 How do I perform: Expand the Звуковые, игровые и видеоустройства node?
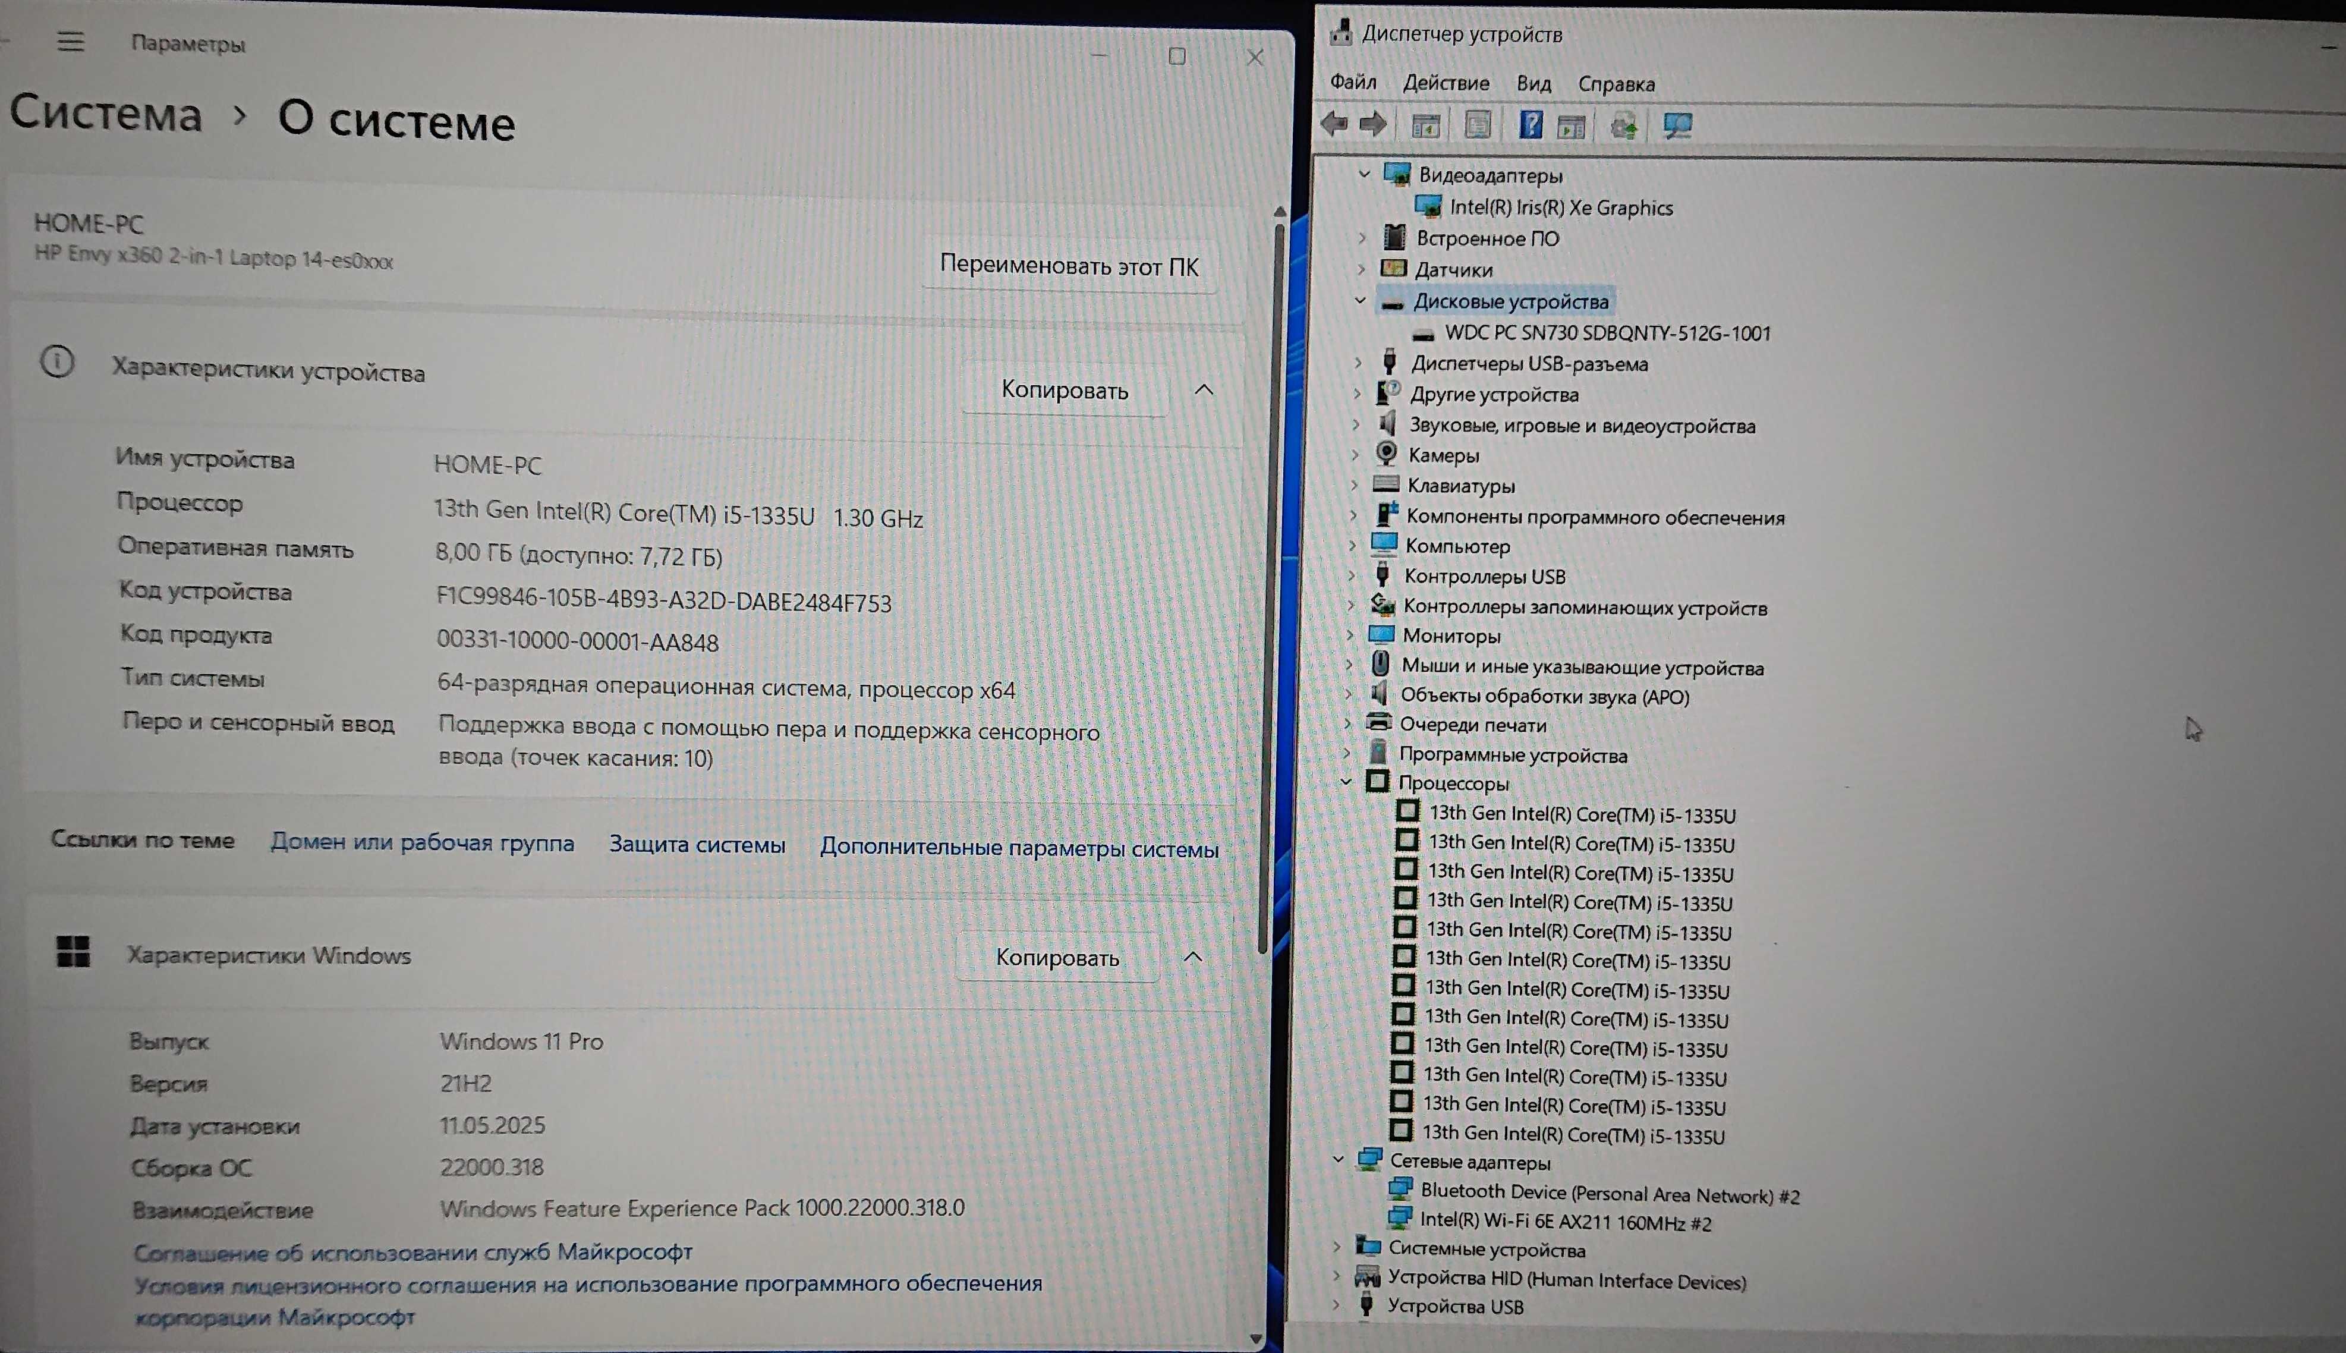(x=1356, y=424)
